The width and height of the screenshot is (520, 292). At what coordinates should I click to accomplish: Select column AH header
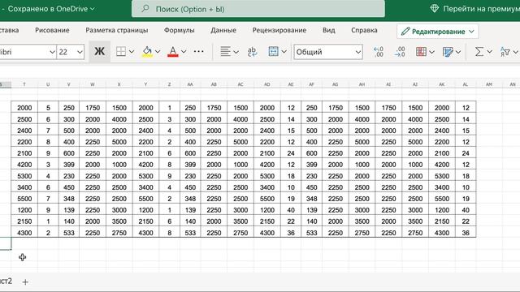pyautogui.click(x=362, y=84)
